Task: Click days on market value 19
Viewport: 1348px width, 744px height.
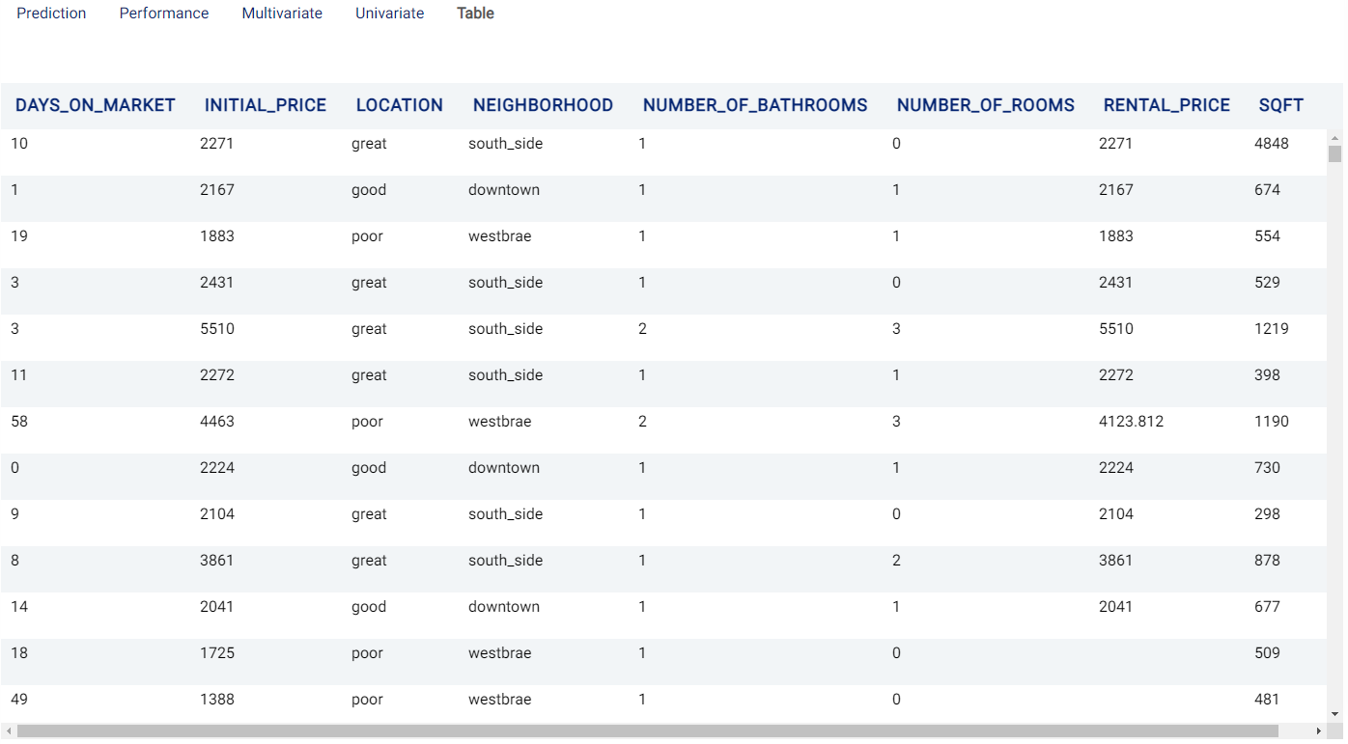Action: click(19, 236)
